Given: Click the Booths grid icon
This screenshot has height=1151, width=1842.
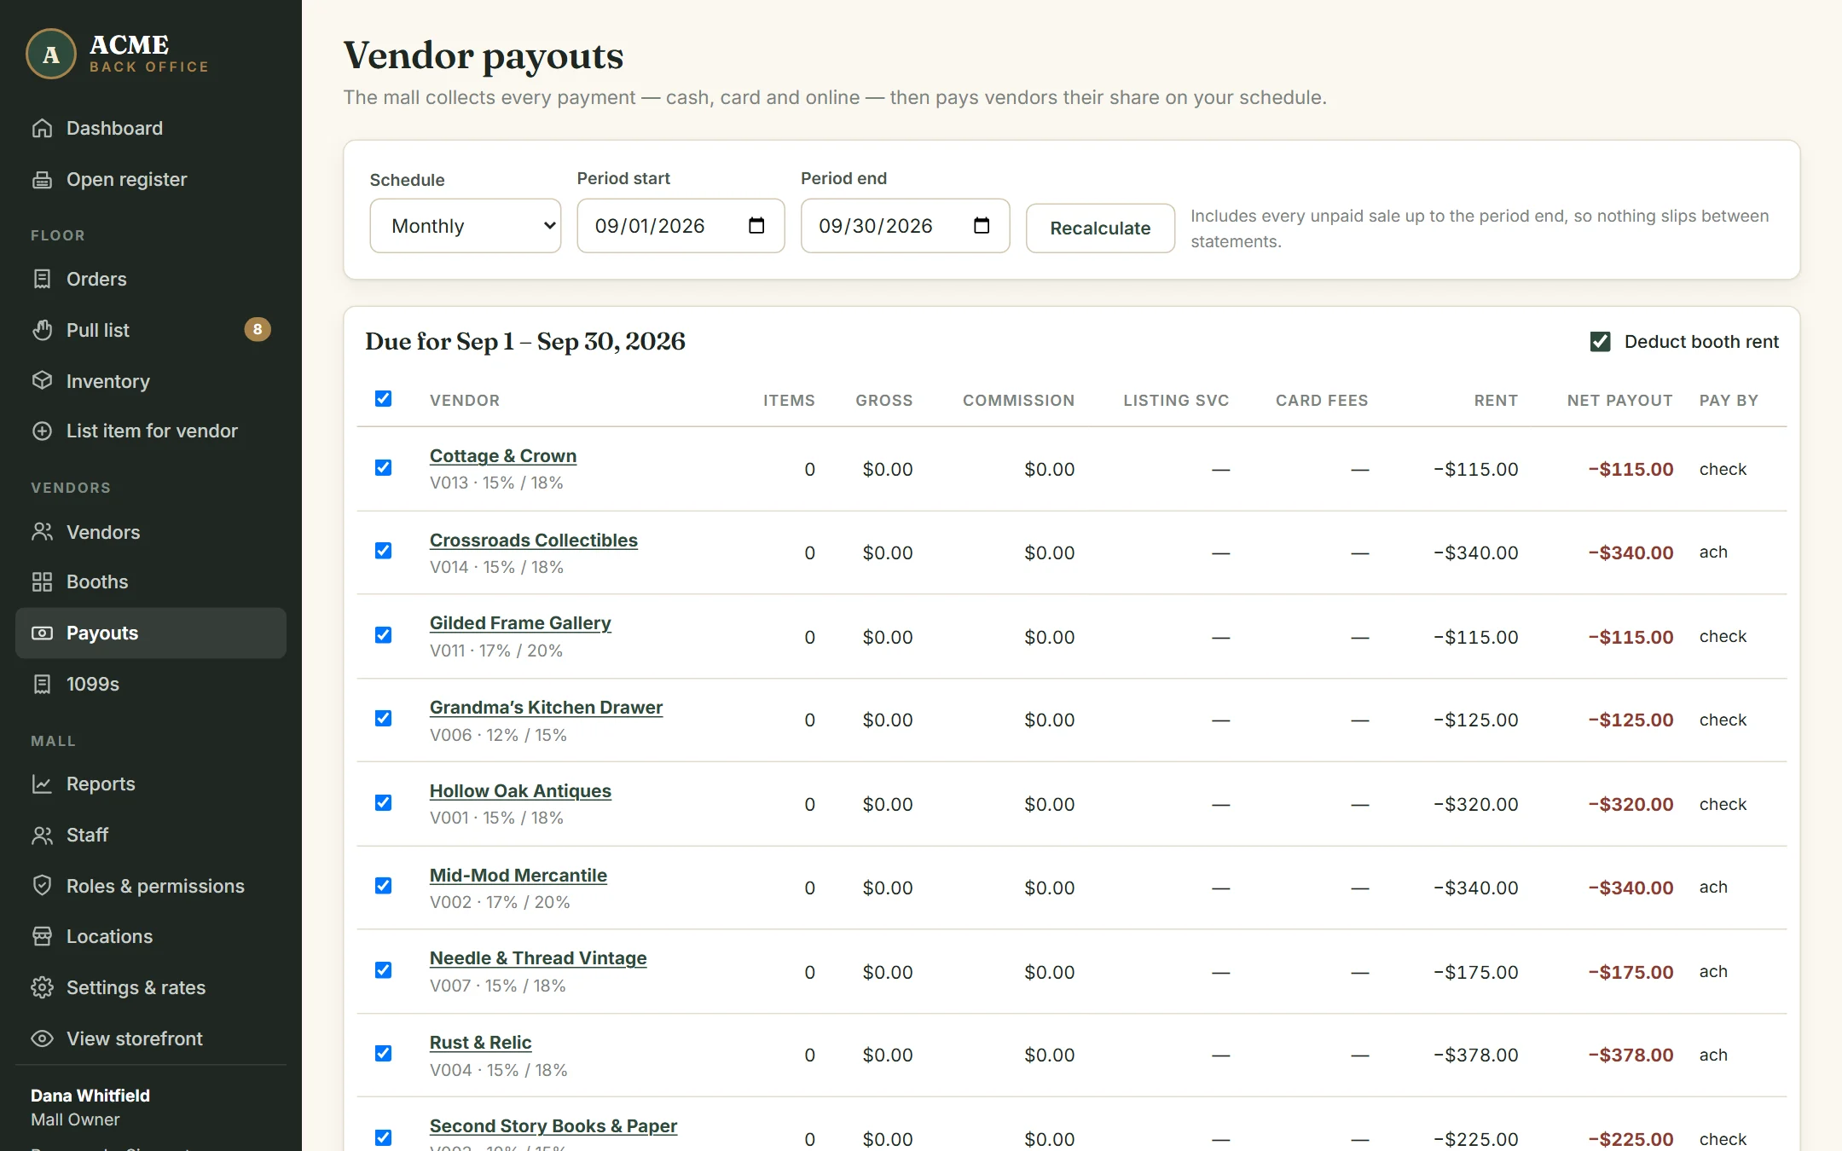Looking at the screenshot, I should click(x=42, y=581).
